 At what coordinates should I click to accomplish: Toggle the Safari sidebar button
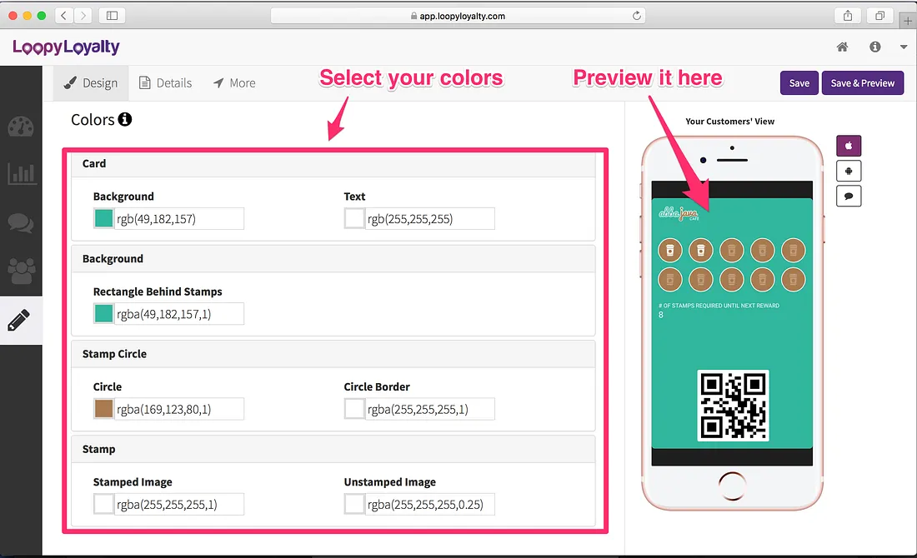(x=112, y=16)
